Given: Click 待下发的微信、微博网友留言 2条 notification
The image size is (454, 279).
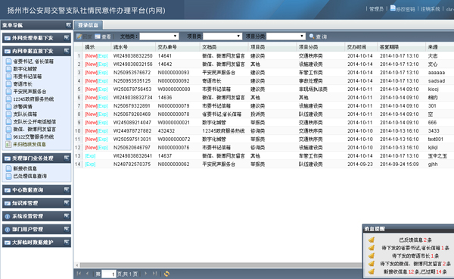Looking at the screenshot, I should [x=415, y=264].
